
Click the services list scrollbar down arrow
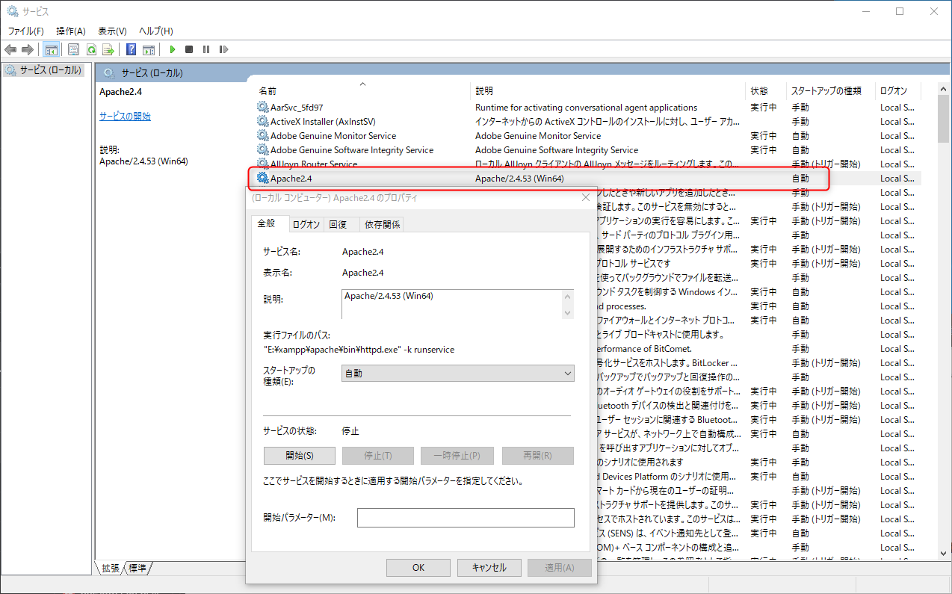945,552
